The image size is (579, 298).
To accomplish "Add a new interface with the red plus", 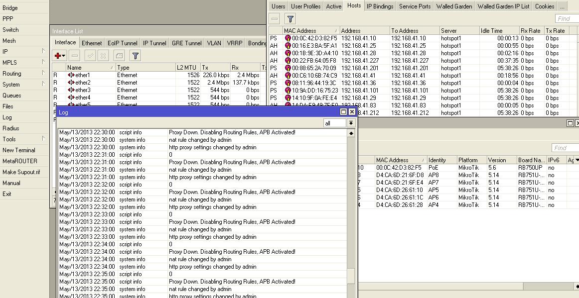I will 59,56.
